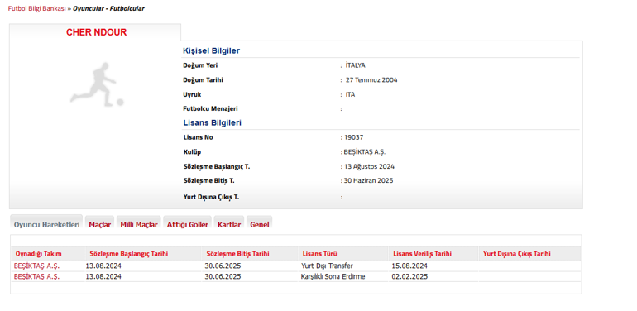
Task: Click the Lisans Veriliş Tarihi column header
Action: point(423,254)
